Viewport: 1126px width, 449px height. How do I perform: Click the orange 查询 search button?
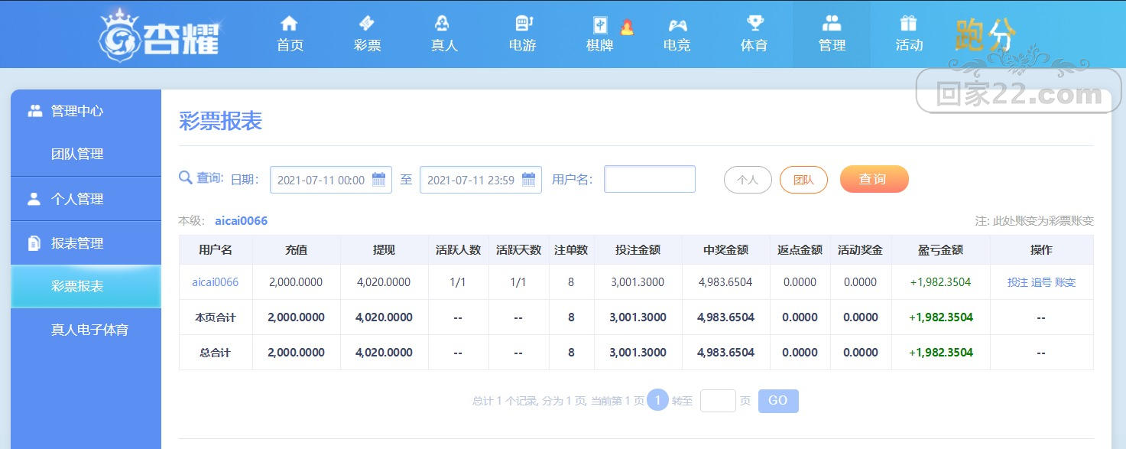click(874, 179)
